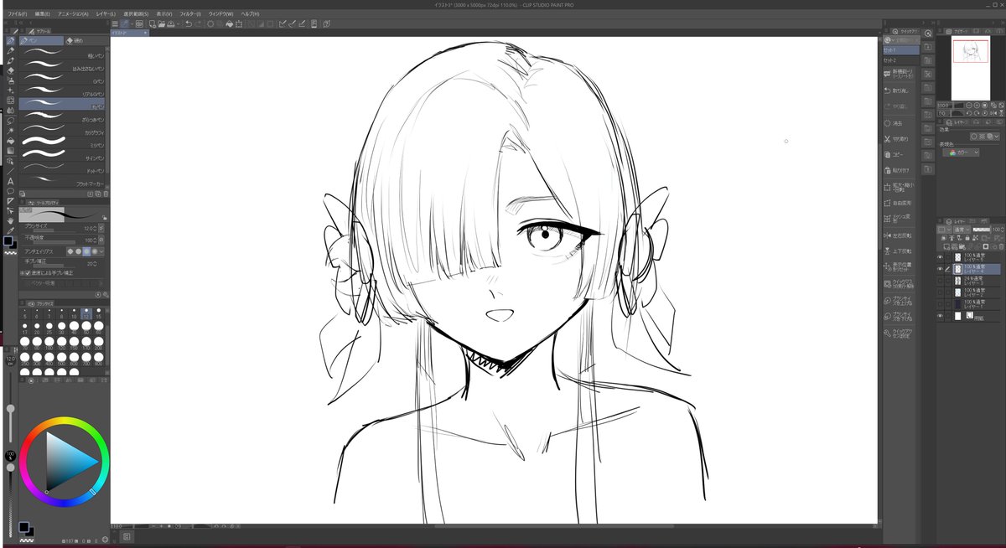Open the 編集 menu
The width and height of the screenshot is (1006, 548).
[x=42, y=14]
